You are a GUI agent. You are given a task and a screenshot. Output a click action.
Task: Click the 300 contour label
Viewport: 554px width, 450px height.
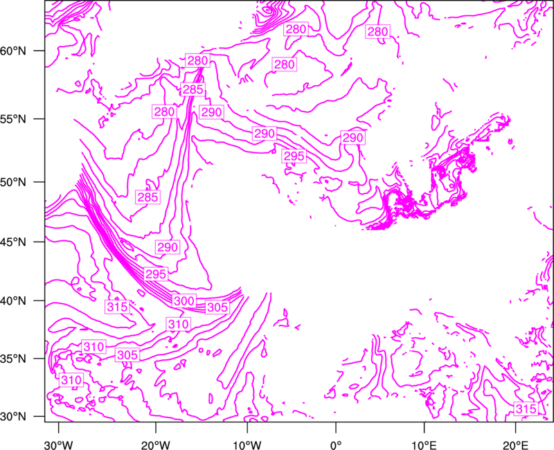(x=184, y=301)
